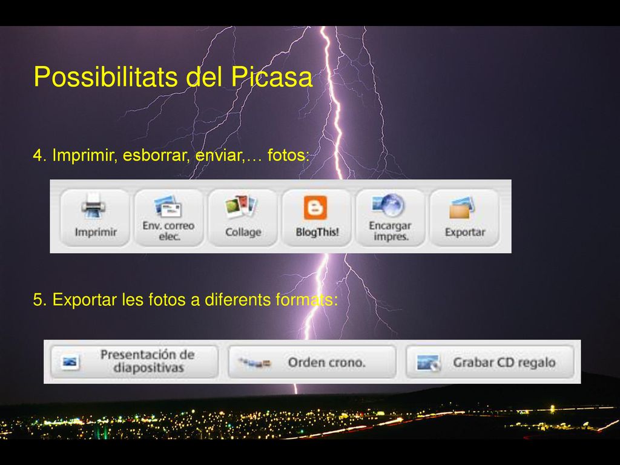
Task: Select Grabar CD regalo button
Action: tap(490, 361)
